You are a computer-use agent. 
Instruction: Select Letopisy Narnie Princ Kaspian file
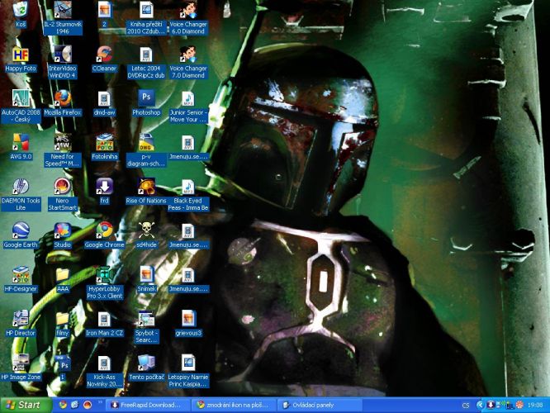point(188,372)
